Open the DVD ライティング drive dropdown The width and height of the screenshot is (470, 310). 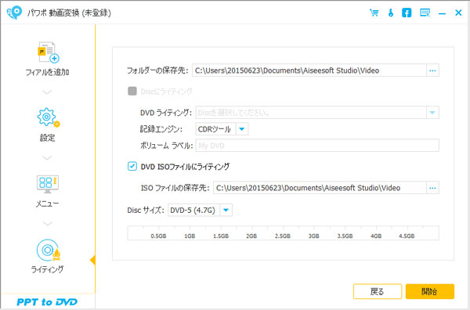[432, 113]
